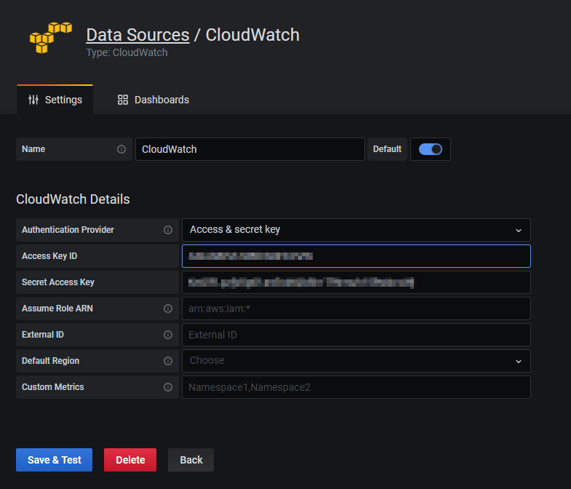Image resolution: width=571 pixels, height=489 pixels.
Task: Focus the Secret Access Key input
Action: pyautogui.click(x=356, y=282)
